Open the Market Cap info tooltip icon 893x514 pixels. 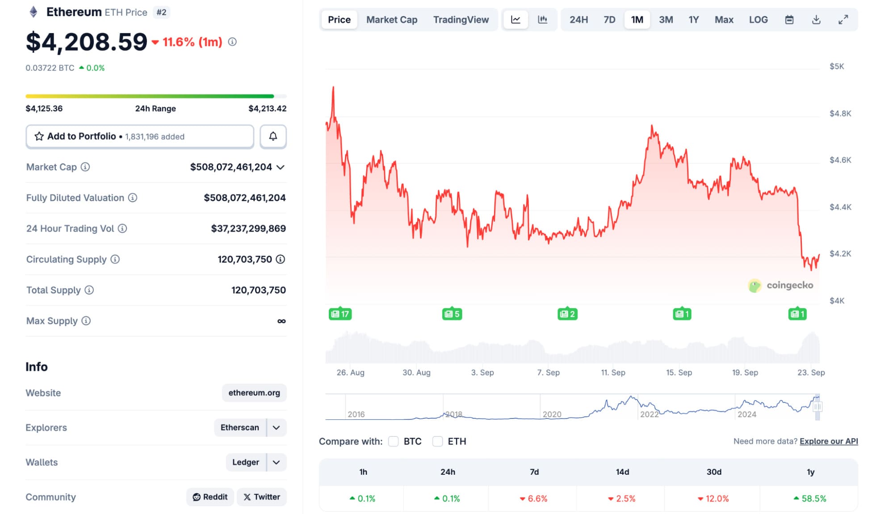[85, 167]
